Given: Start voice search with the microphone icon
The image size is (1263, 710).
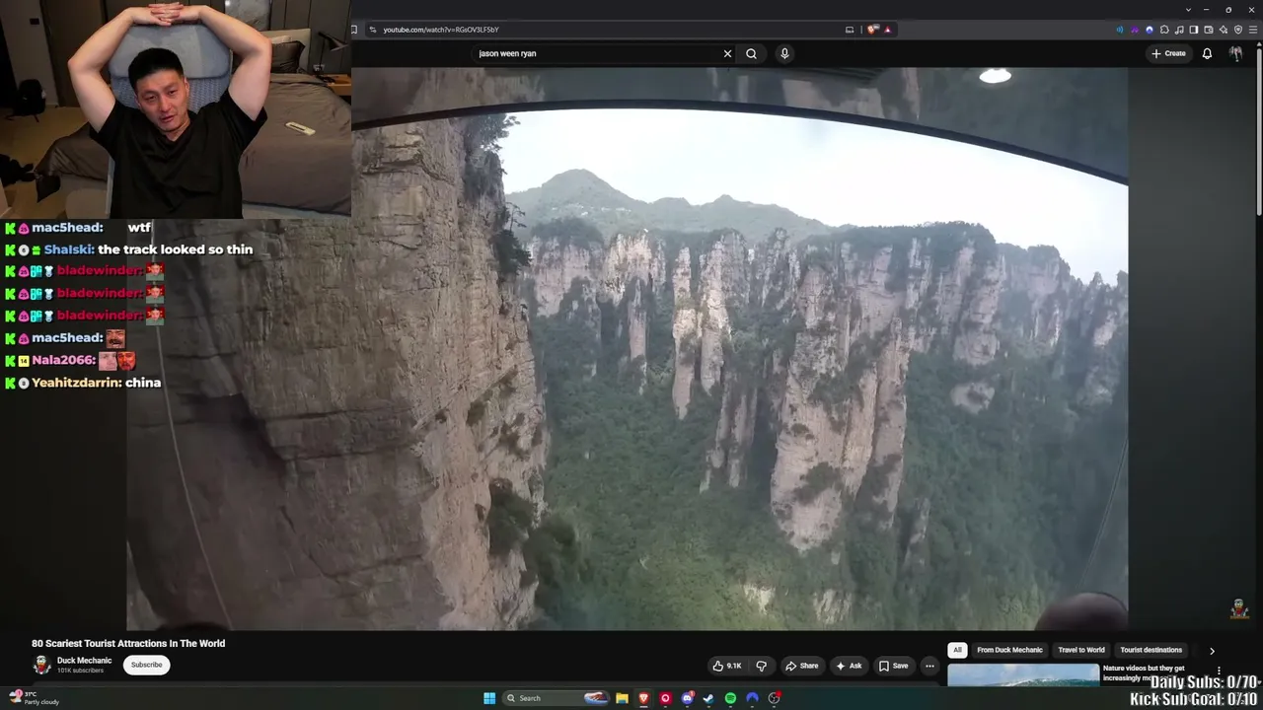Looking at the screenshot, I should (x=784, y=53).
